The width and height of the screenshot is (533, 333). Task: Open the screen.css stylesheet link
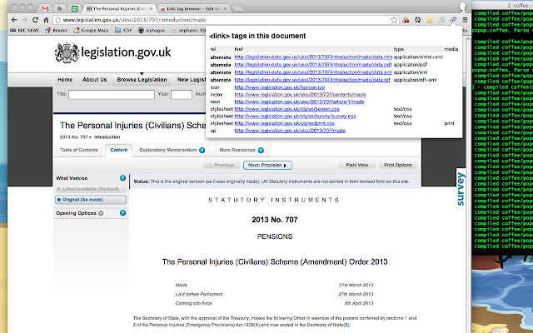point(286,109)
